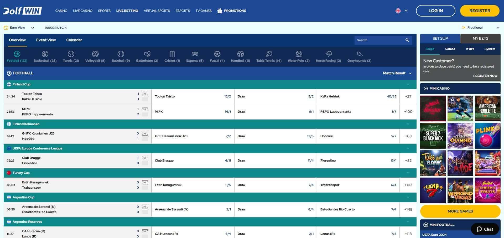Image resolution: width=504 pixels, height=238 pixels.
Task: Open the Plinko game thumbnail
Action: [x=487, y=136]
